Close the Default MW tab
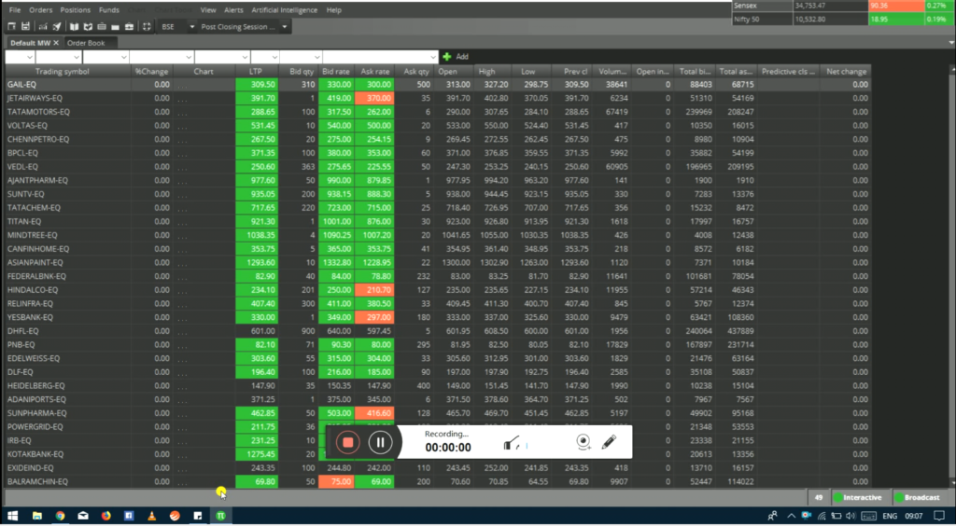956x526 pixels. [56, 43]
